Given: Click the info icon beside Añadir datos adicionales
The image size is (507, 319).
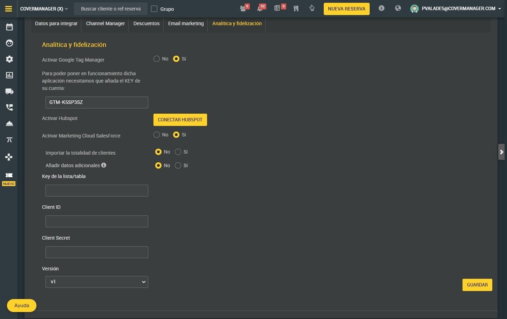Looking at the screenshot, I should tap(104, 165).
